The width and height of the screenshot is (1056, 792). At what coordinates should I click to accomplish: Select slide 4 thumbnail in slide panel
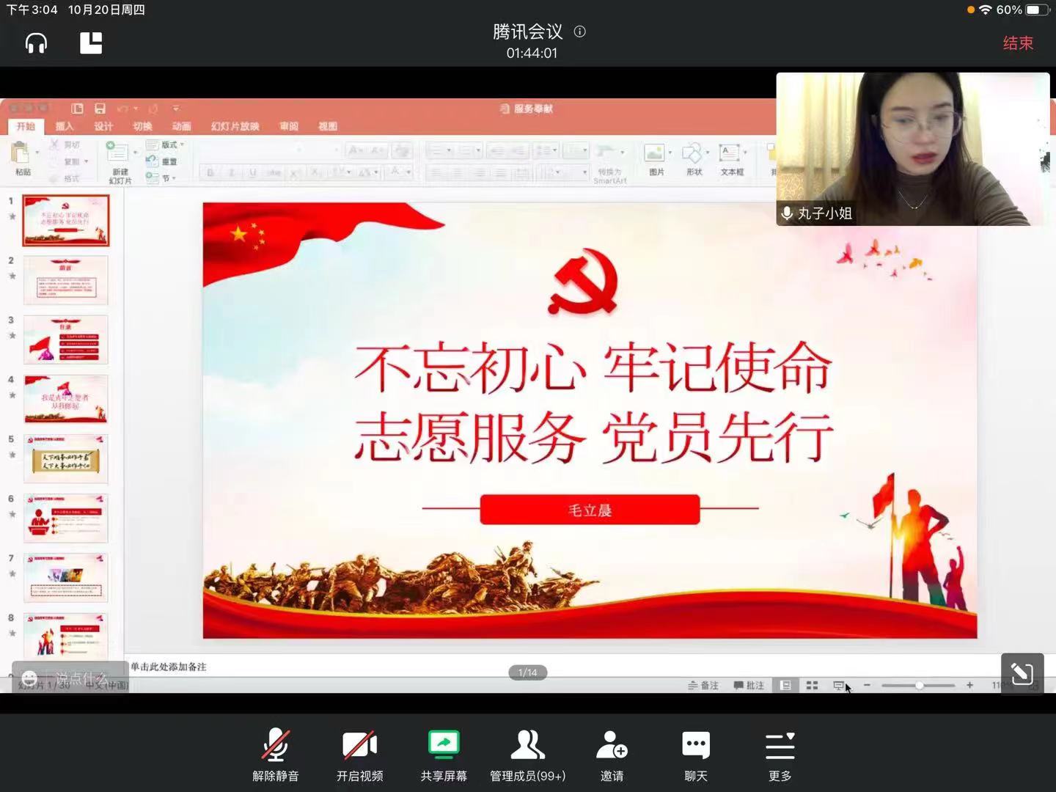tap(66, 400)
